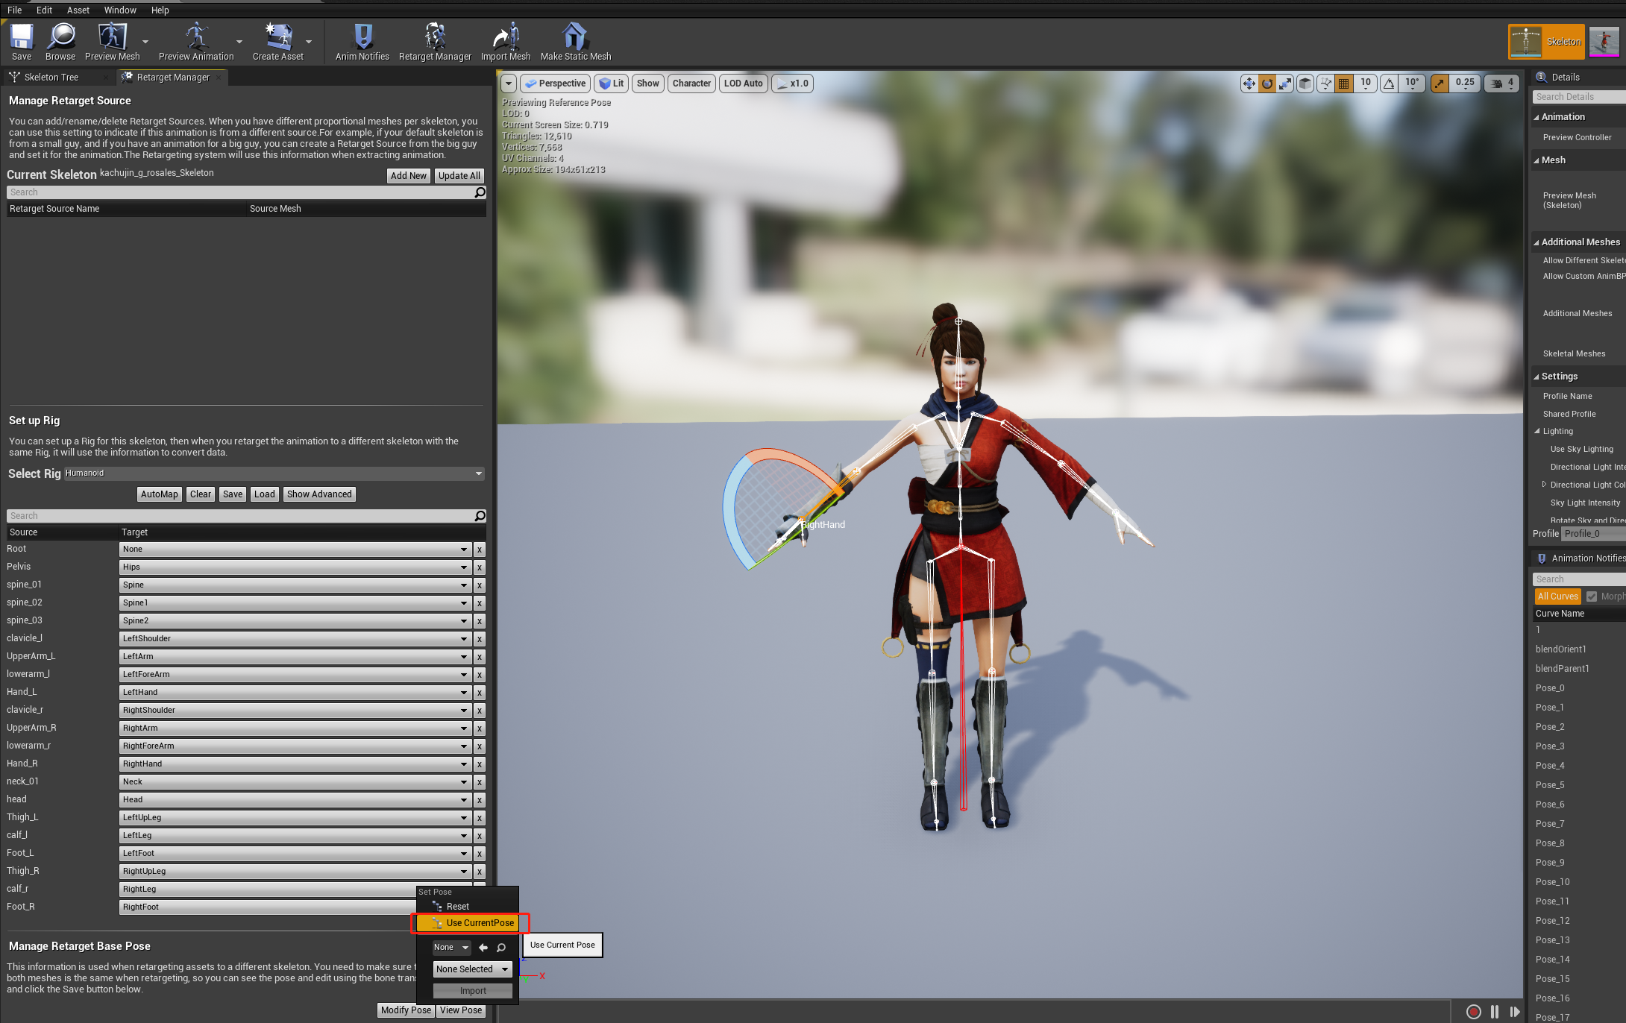Toggle the Morph curves checkbox

point(1592,597)
